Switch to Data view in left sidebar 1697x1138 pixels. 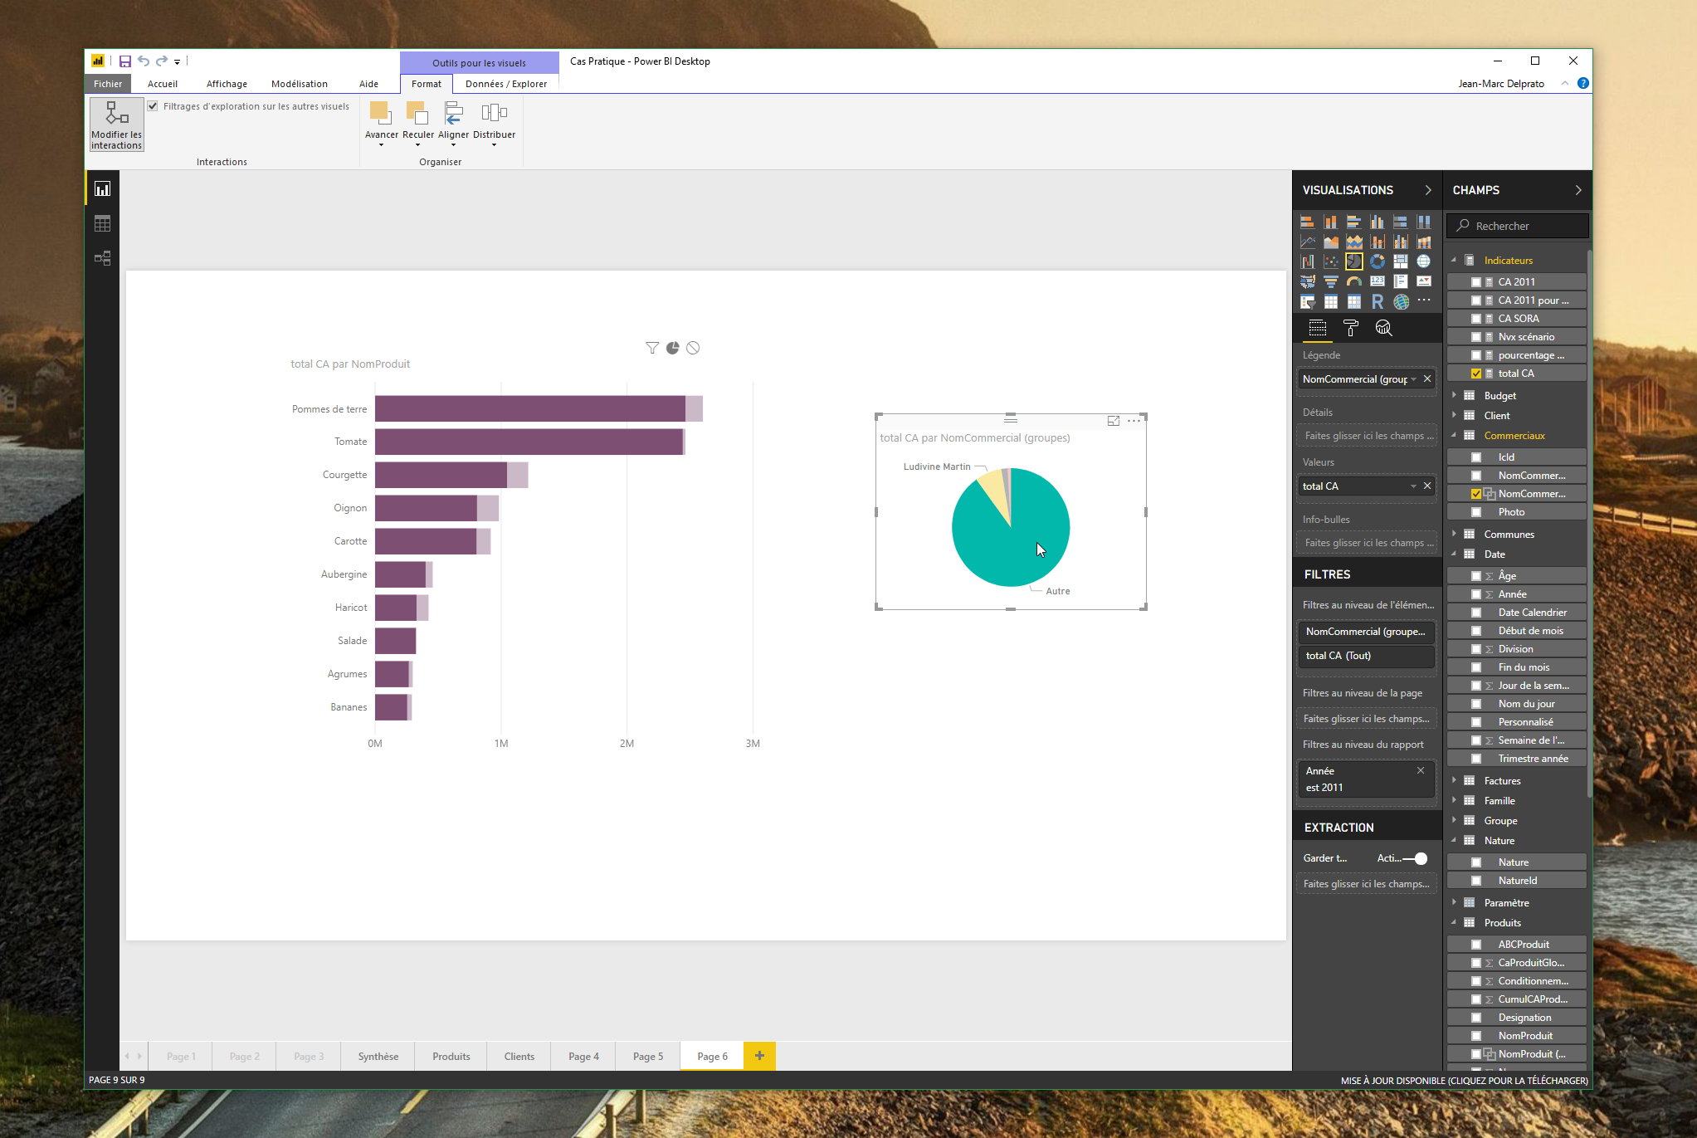(x=102, y=223)
